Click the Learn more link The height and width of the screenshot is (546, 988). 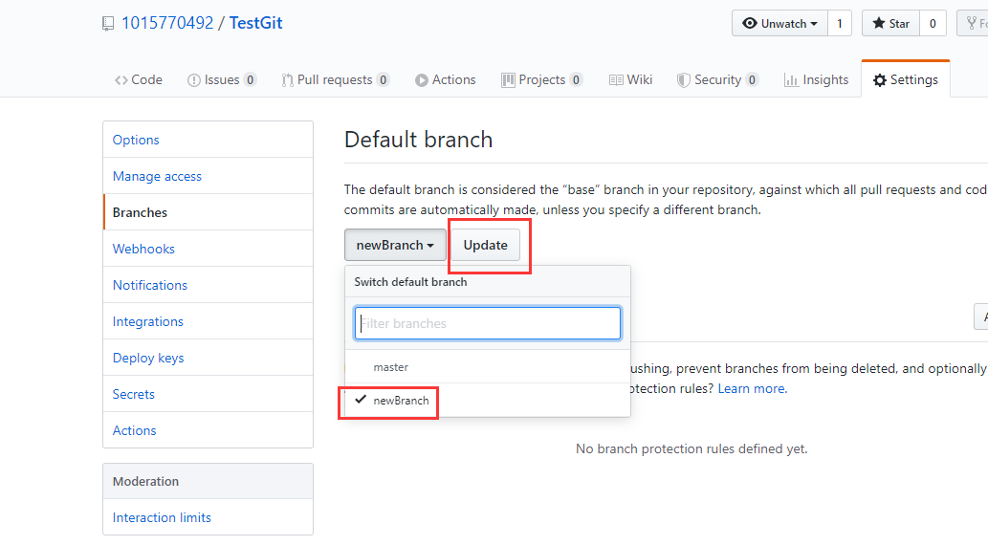(x=753, y=388)
